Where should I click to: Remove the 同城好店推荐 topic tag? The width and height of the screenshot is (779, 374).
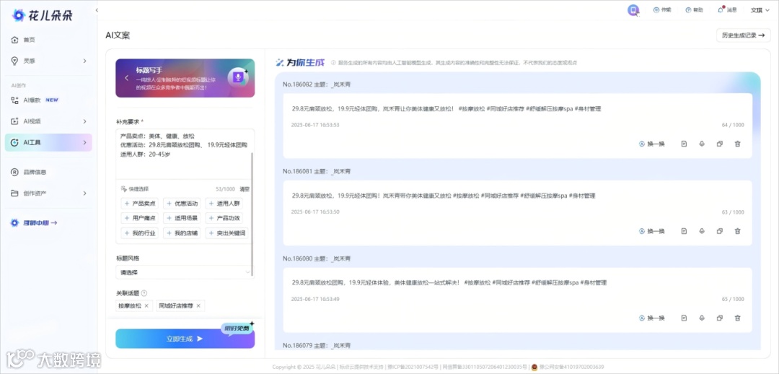pyautogui.click(x=198, y=306)
